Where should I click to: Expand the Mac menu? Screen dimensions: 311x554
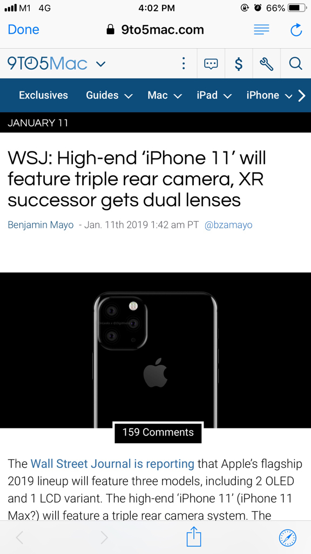coord(165,95)
